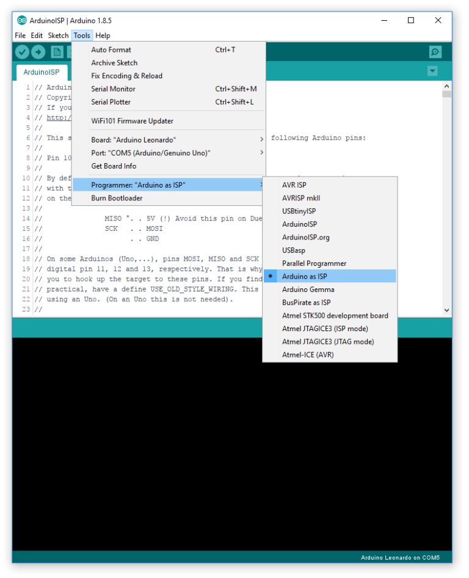Open the Edit menu
The height and width of the screenshot is (578, 469).
[37, 35]
